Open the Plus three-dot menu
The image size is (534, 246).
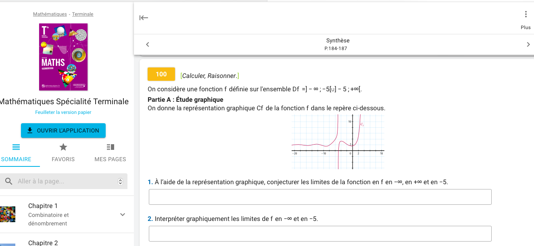(x=526, y=15)
